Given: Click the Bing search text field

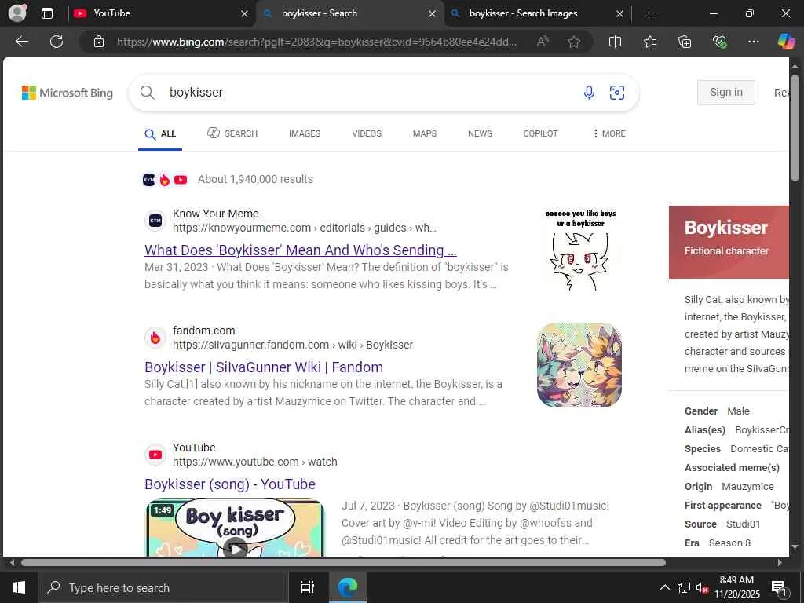Looking at the screenshot, I should [369, 93].
